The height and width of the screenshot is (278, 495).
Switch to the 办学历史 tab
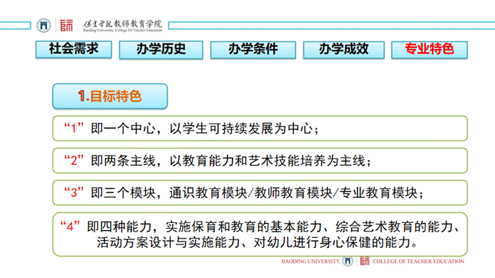(x=161, y=50)
